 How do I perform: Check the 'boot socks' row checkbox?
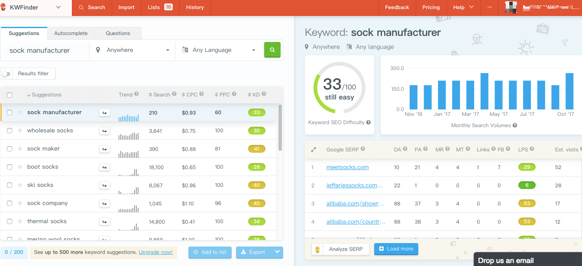pyautogui.click(x=10, y=167)
